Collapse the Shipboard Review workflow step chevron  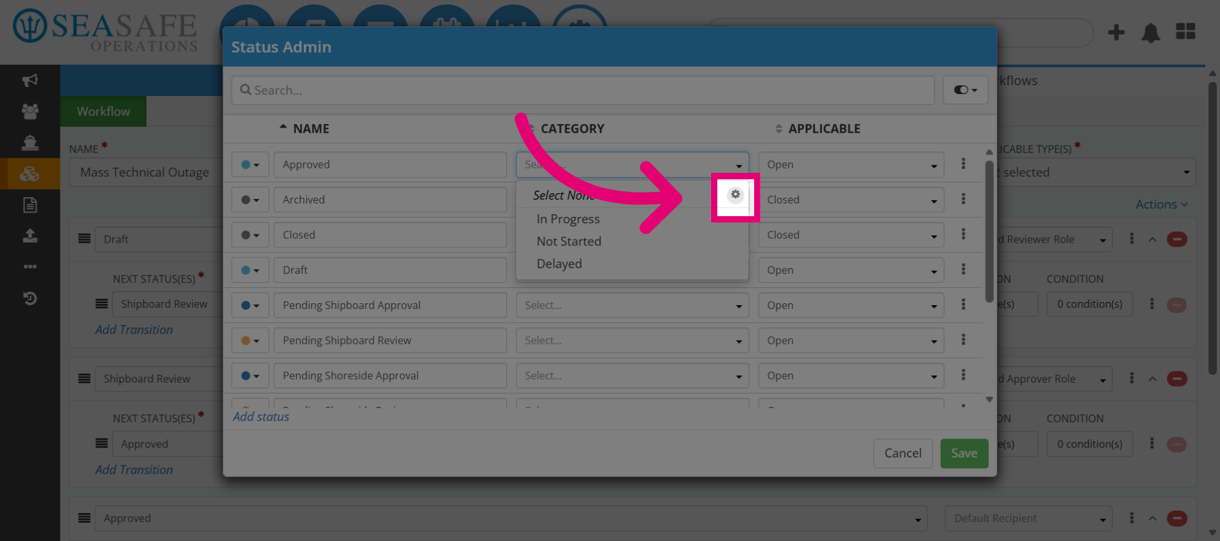click(1153, 379)
